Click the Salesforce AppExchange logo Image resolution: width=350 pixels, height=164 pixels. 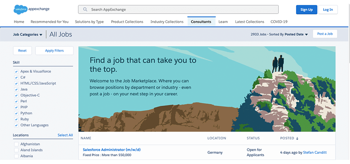tap(31, 9)
